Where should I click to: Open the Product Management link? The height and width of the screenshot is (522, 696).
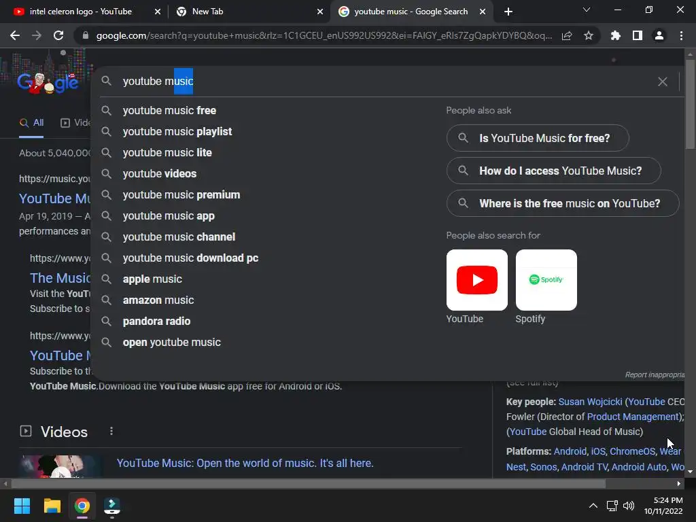[x=633, y=417]
